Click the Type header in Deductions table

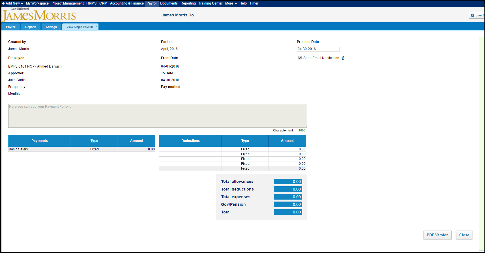pos(245,141)
